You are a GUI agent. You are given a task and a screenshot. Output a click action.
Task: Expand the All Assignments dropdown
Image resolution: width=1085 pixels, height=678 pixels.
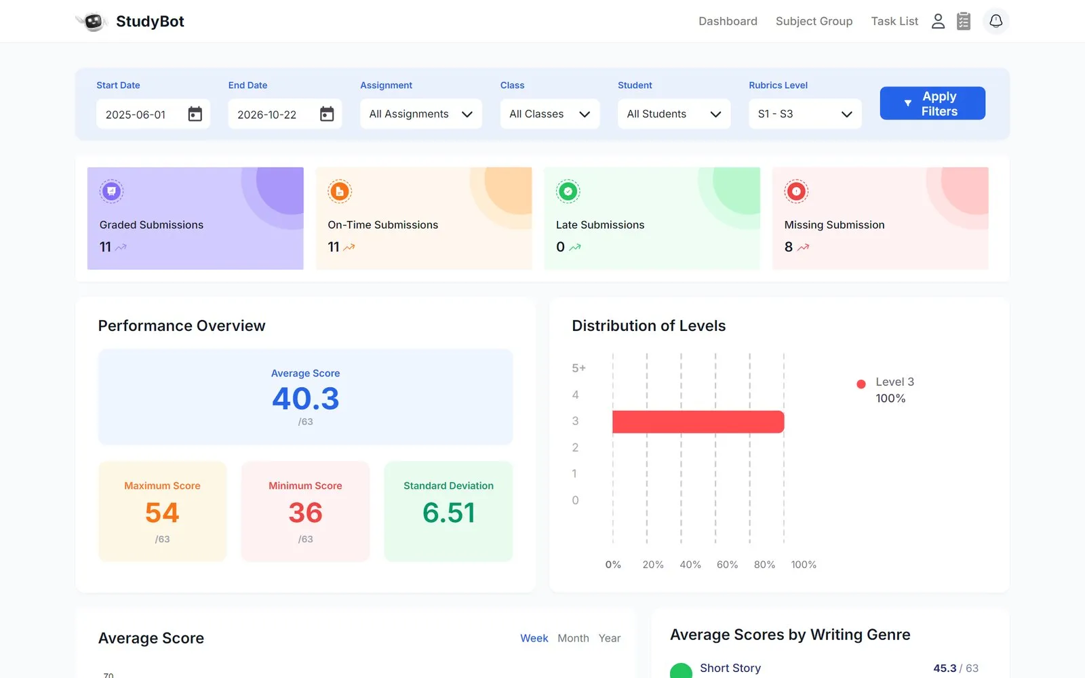[421, 114]
